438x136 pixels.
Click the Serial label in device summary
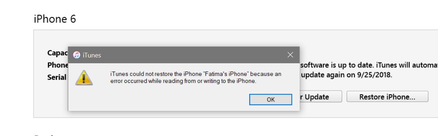tap(57, 77)
